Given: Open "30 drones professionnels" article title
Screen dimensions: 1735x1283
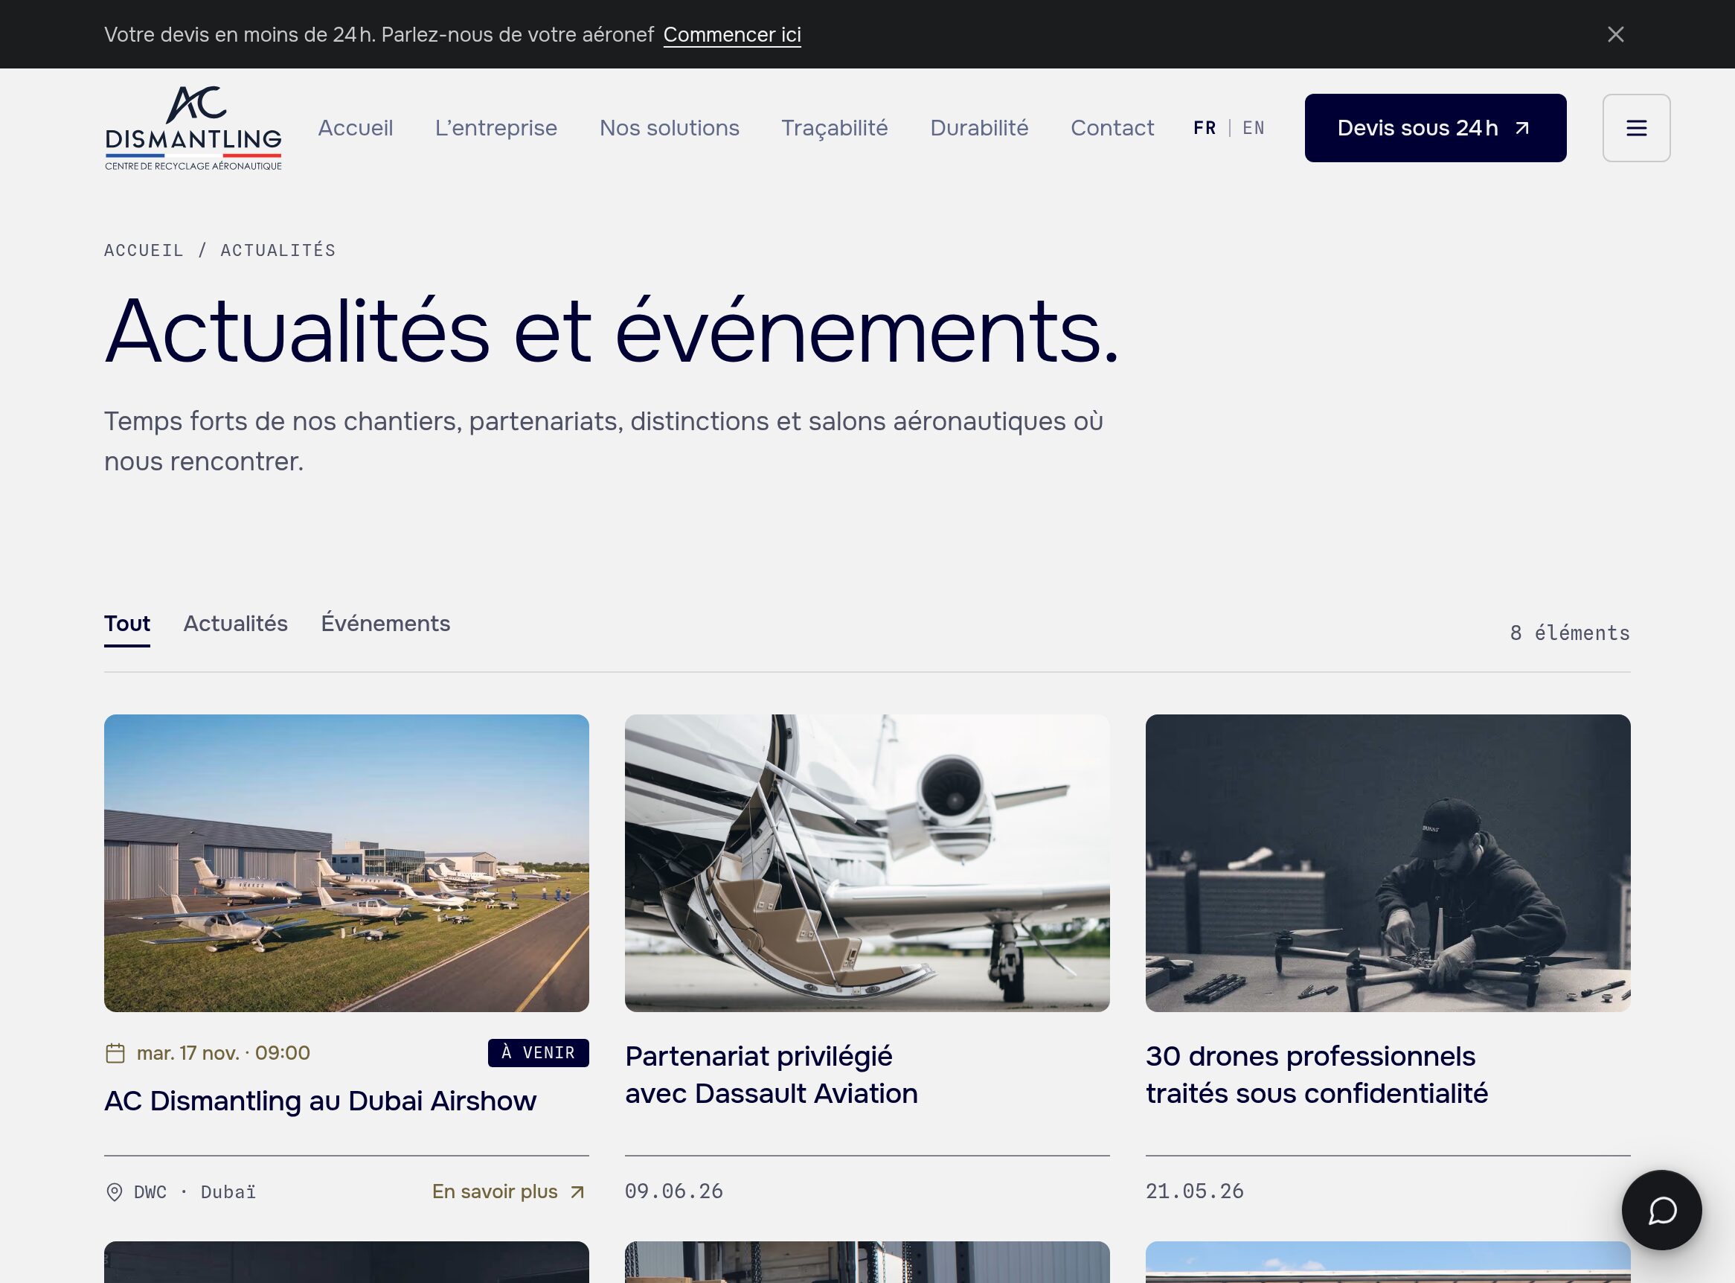Looking at the screenshot, I should [x=1317, y=1075].
